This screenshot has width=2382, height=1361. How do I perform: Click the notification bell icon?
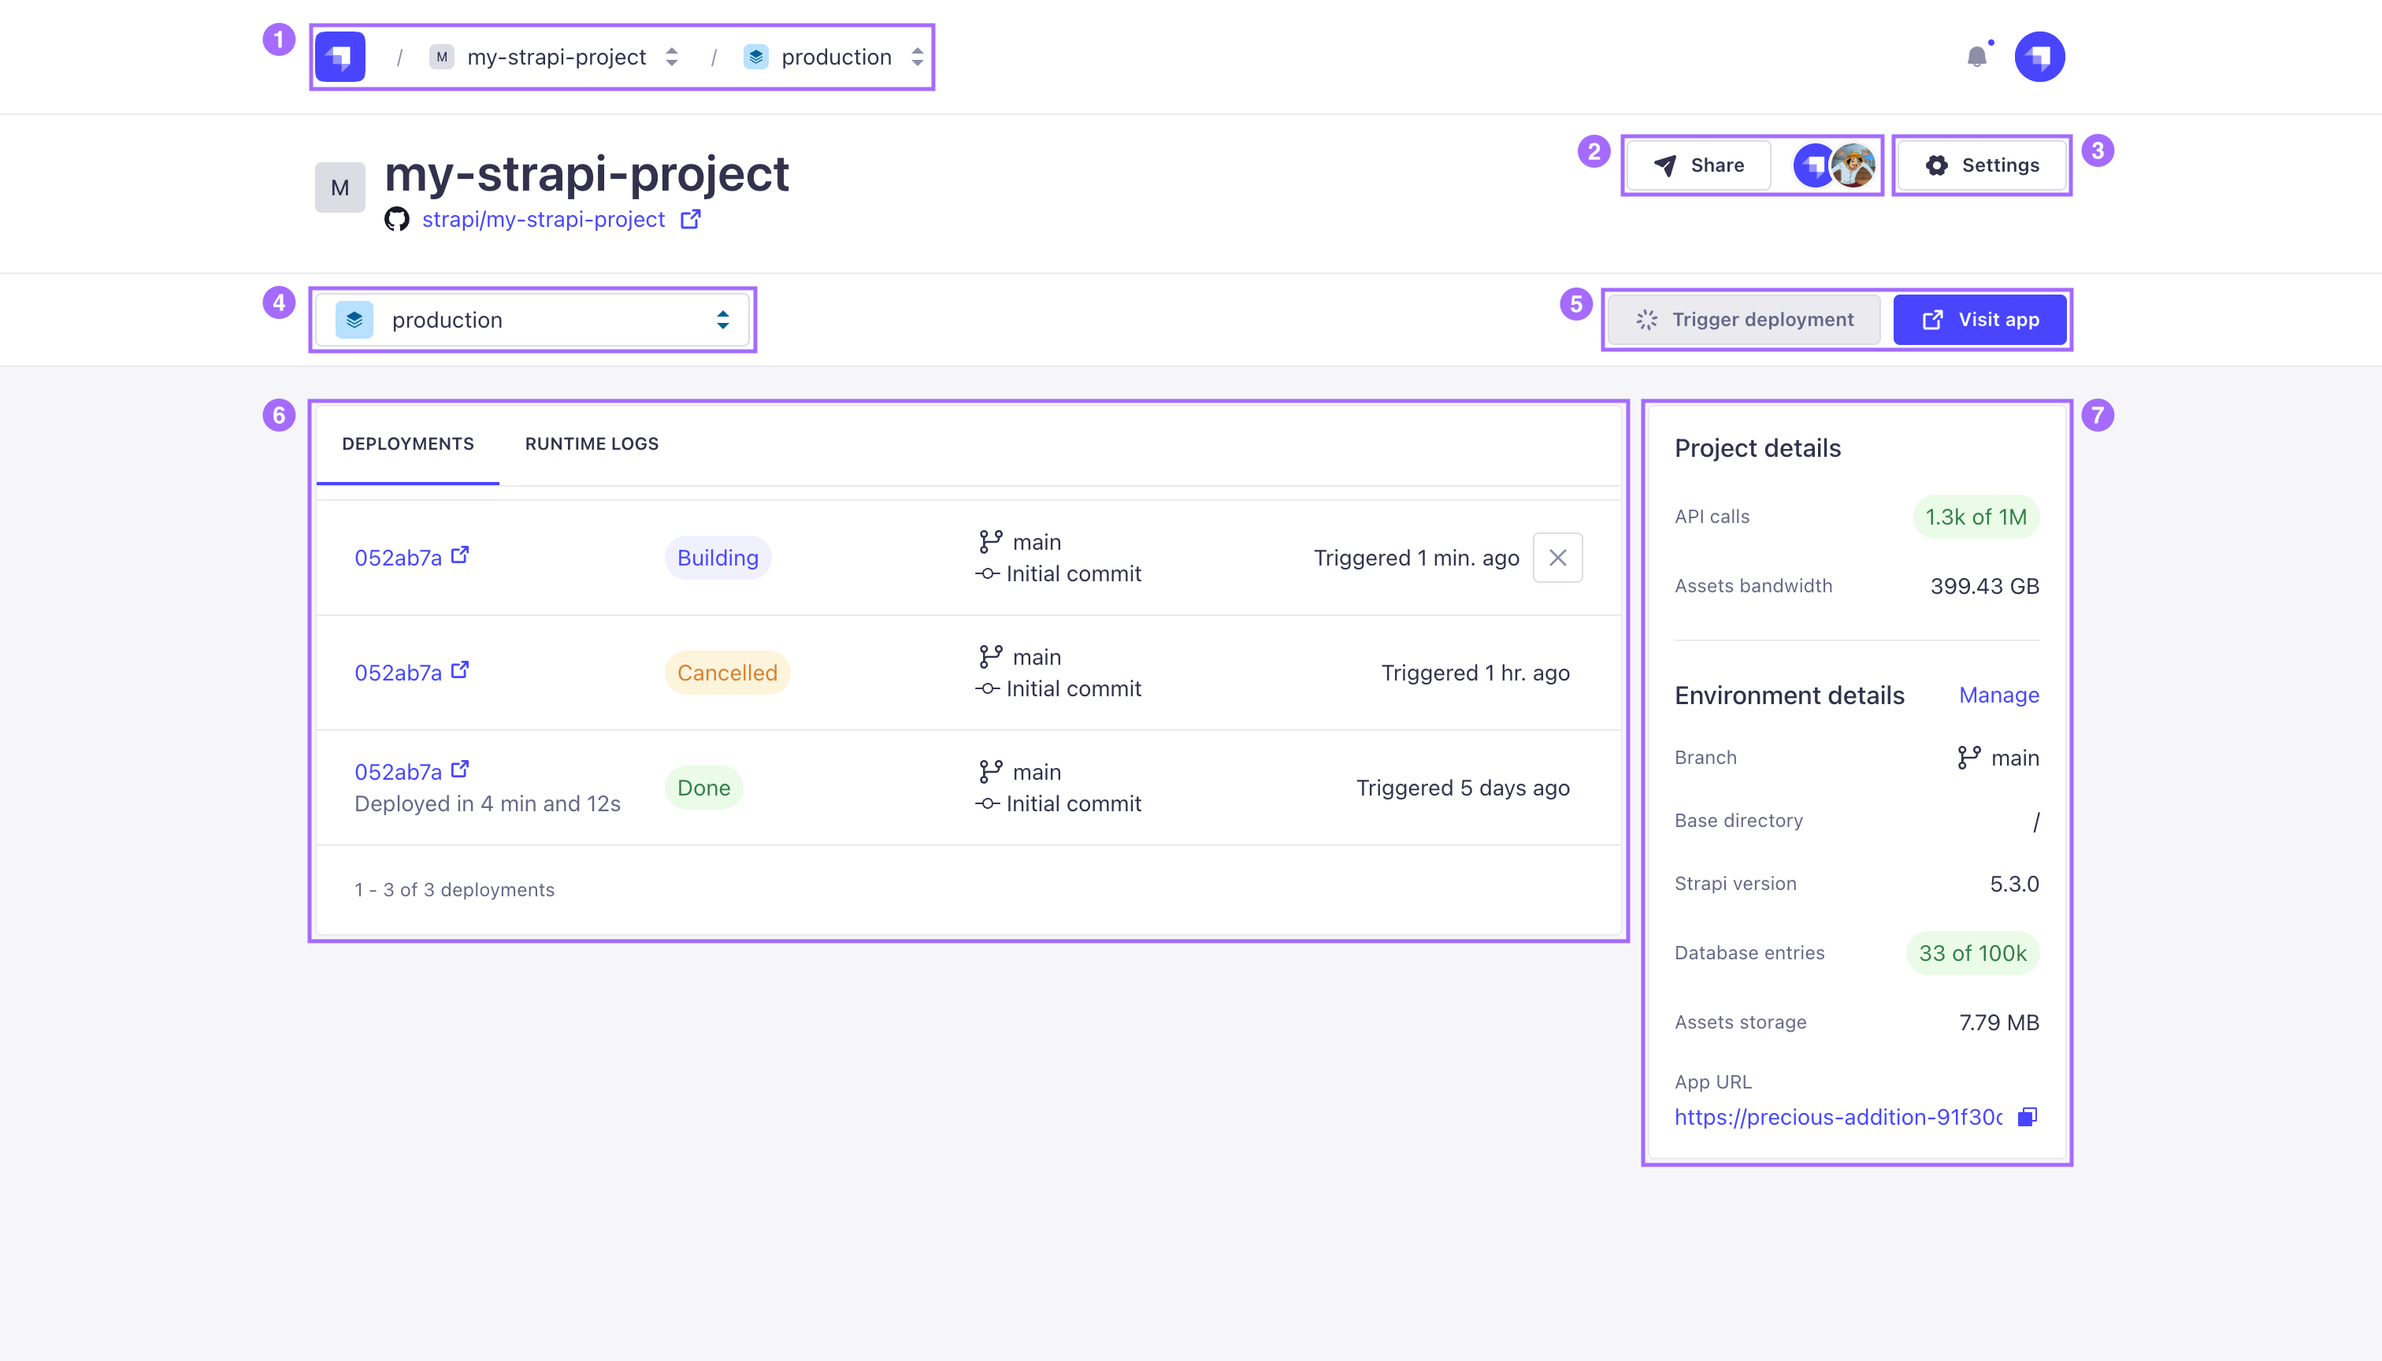pos(1978,56)
